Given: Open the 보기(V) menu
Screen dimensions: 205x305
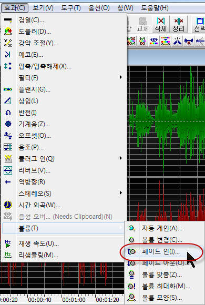Looking at the screenshot, I should 43,8.
